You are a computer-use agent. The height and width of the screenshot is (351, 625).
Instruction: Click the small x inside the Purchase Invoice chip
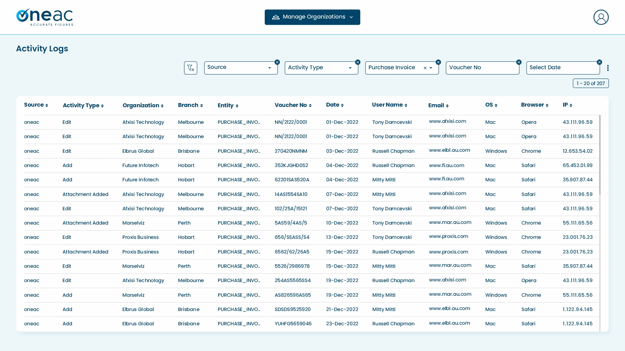coord(425,68)
